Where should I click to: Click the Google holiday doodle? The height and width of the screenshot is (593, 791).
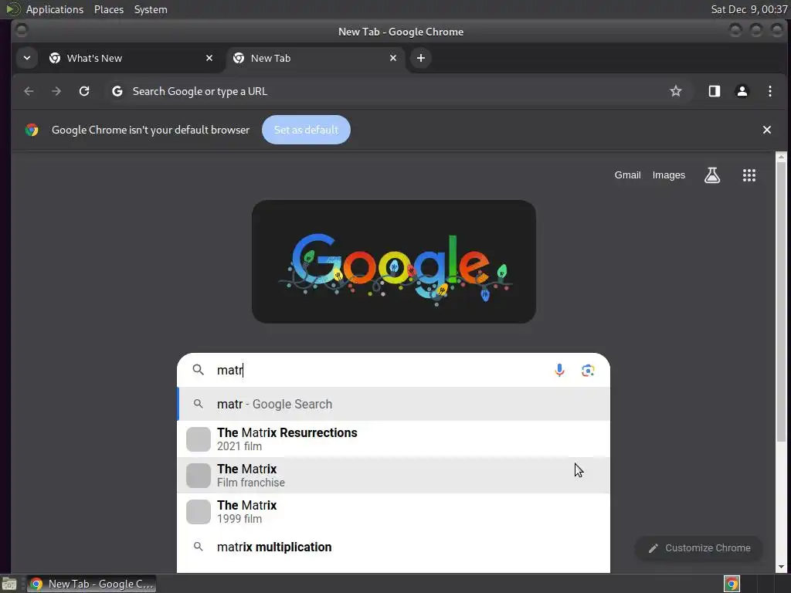click(394, 262)
